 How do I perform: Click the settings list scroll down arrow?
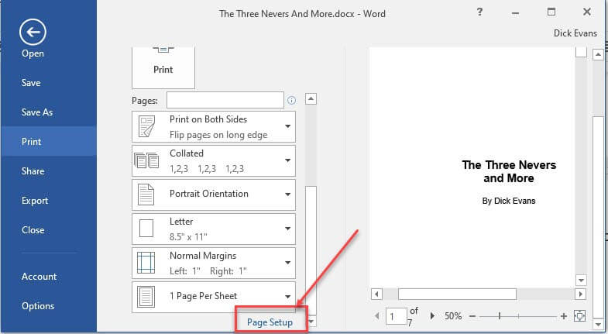pyautogui.click(x=311, y=321)
